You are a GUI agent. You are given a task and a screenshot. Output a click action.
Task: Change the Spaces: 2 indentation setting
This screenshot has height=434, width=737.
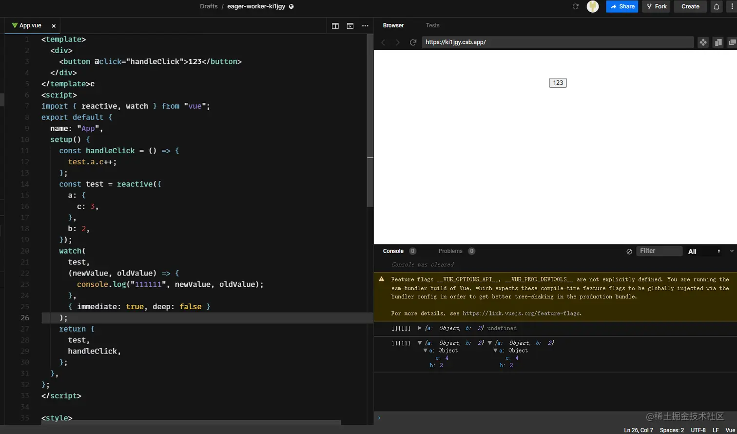(x=672, y=430)
